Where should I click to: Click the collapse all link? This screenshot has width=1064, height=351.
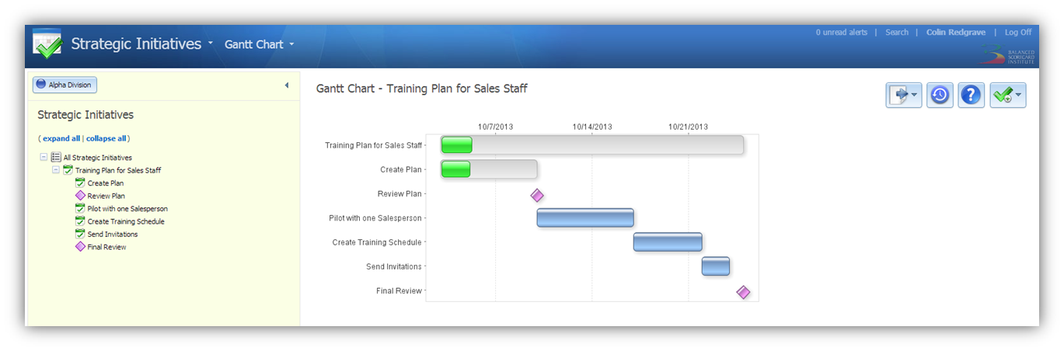point(106,138)
